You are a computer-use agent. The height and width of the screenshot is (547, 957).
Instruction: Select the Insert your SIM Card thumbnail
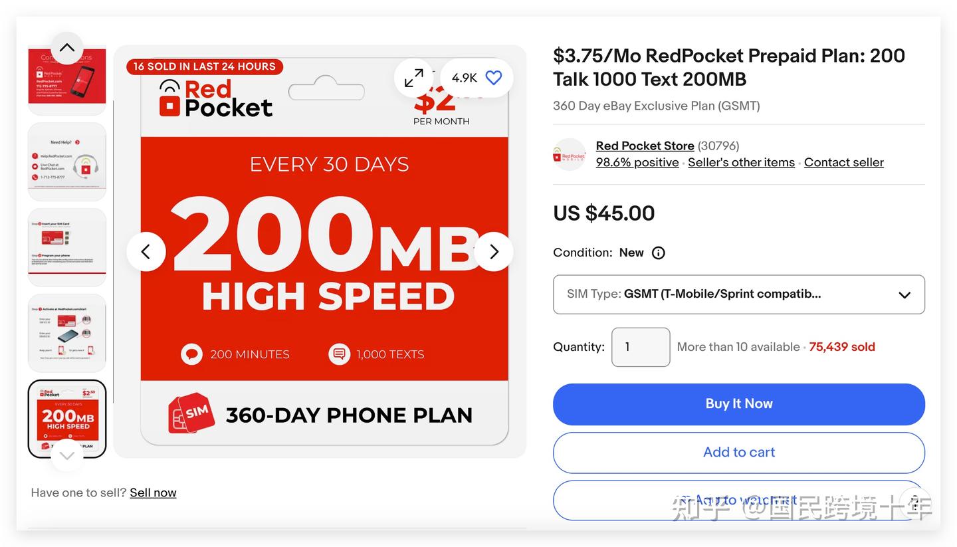click(67, 247)
